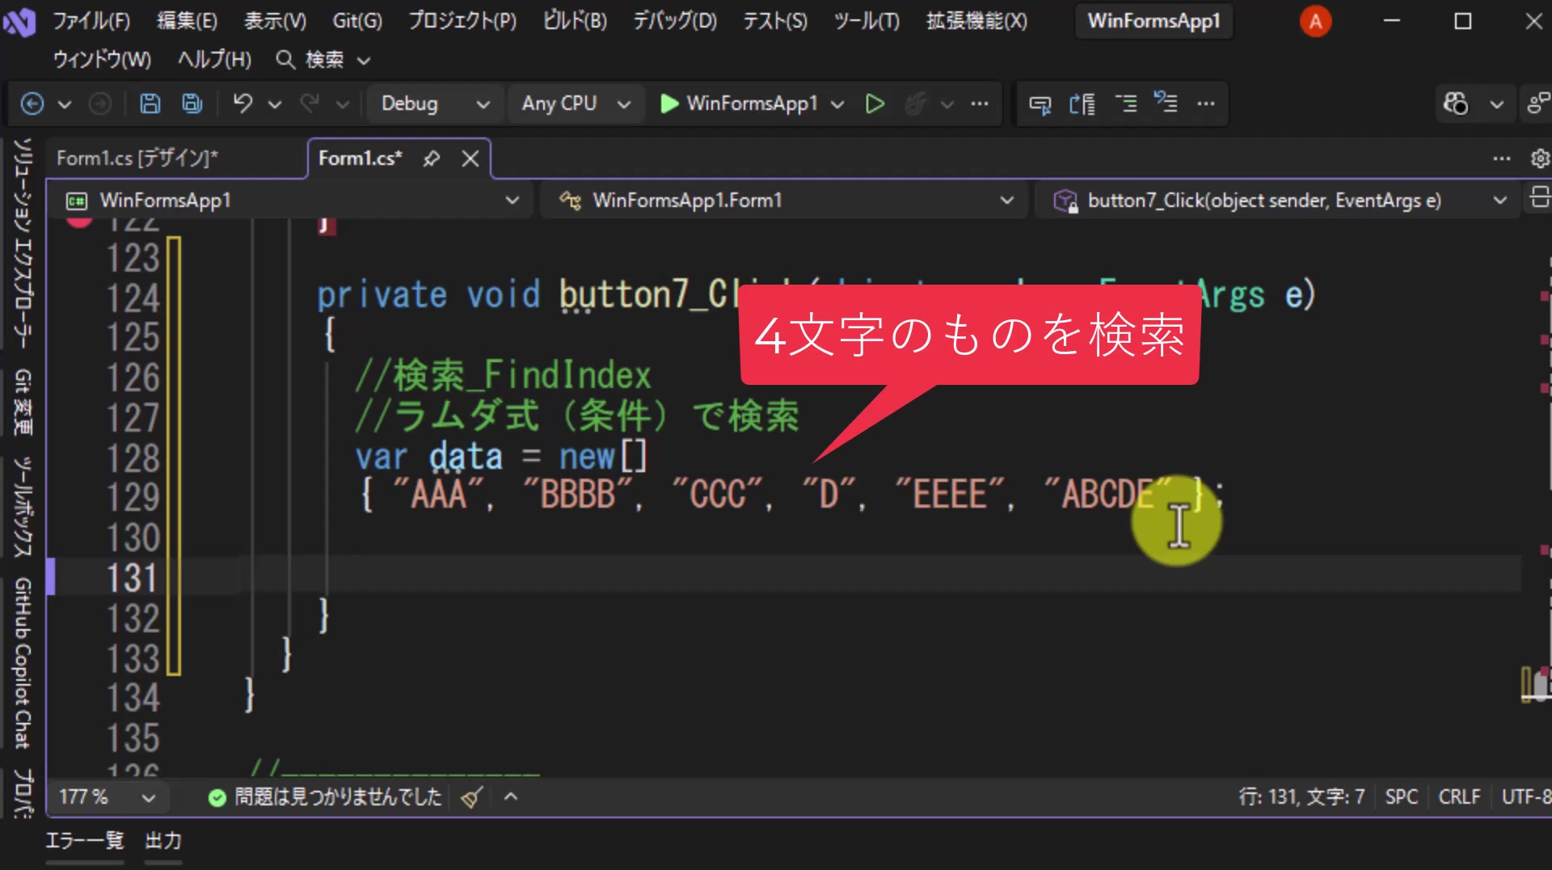
Task: Click the Save All icon
Action: tap(192, 103)
